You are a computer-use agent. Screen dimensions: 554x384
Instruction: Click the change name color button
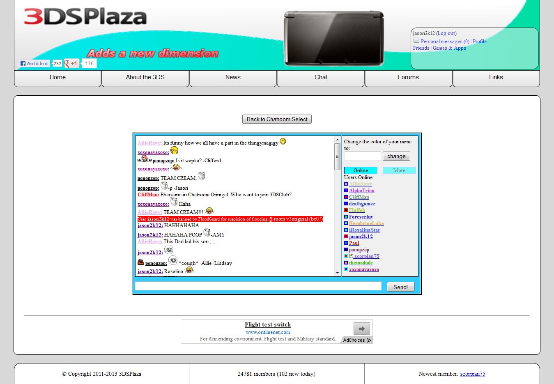pyautogui.click(x=396, y=156)
